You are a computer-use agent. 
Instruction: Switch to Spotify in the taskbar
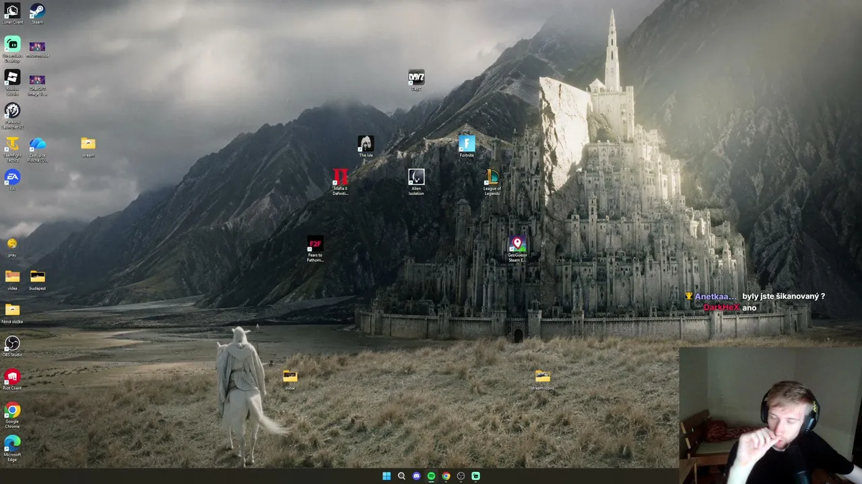pyautogui.click(x=431, y=476)
